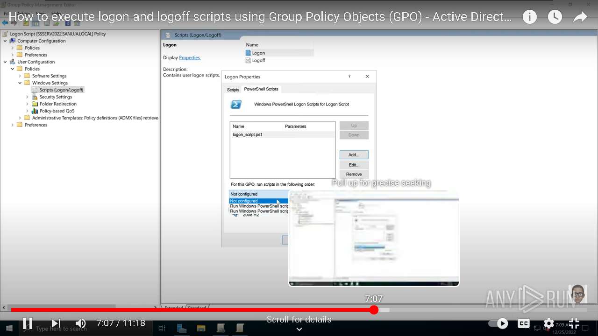This screenshot has height=336, width=598.
Task: Expand the Software Settings folder
Action: (20, 76)
